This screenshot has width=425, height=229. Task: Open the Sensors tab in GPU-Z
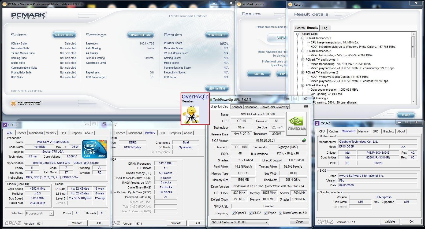(x=237, y=107)
